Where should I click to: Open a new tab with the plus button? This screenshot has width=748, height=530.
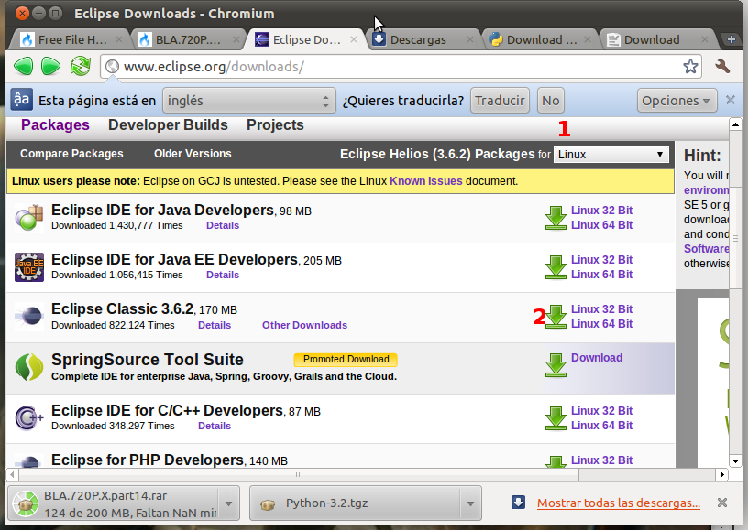(x=731, y=39)
